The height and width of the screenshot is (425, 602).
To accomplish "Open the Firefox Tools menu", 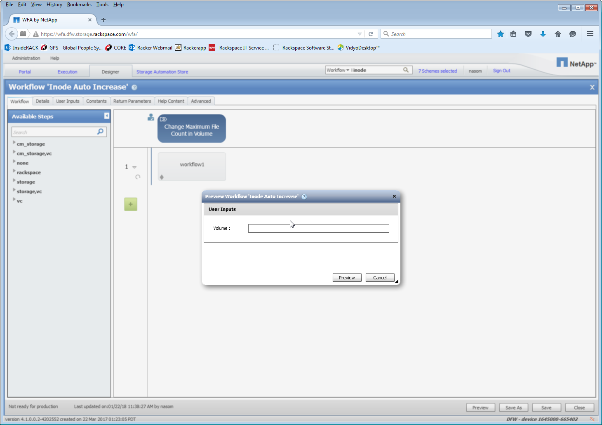I will tap(102, 5).
